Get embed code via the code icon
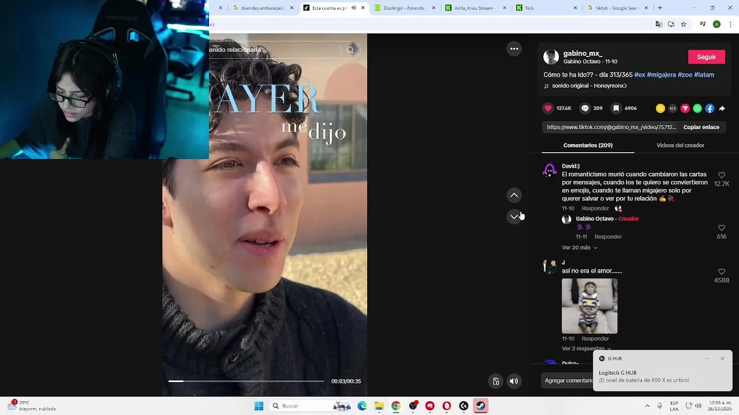 (673, 108)
